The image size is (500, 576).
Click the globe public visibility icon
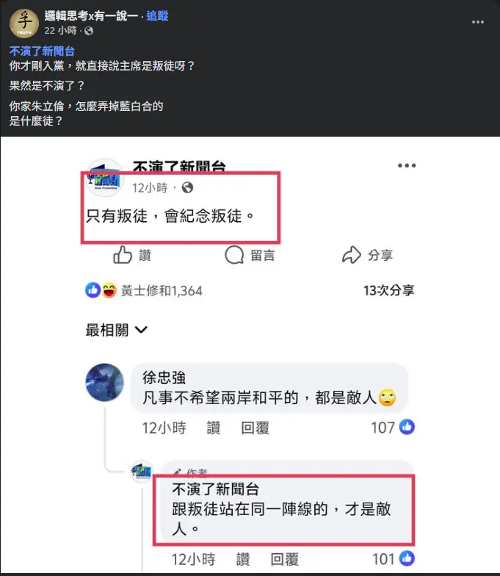pyautogui.click(x=88, y=31)
